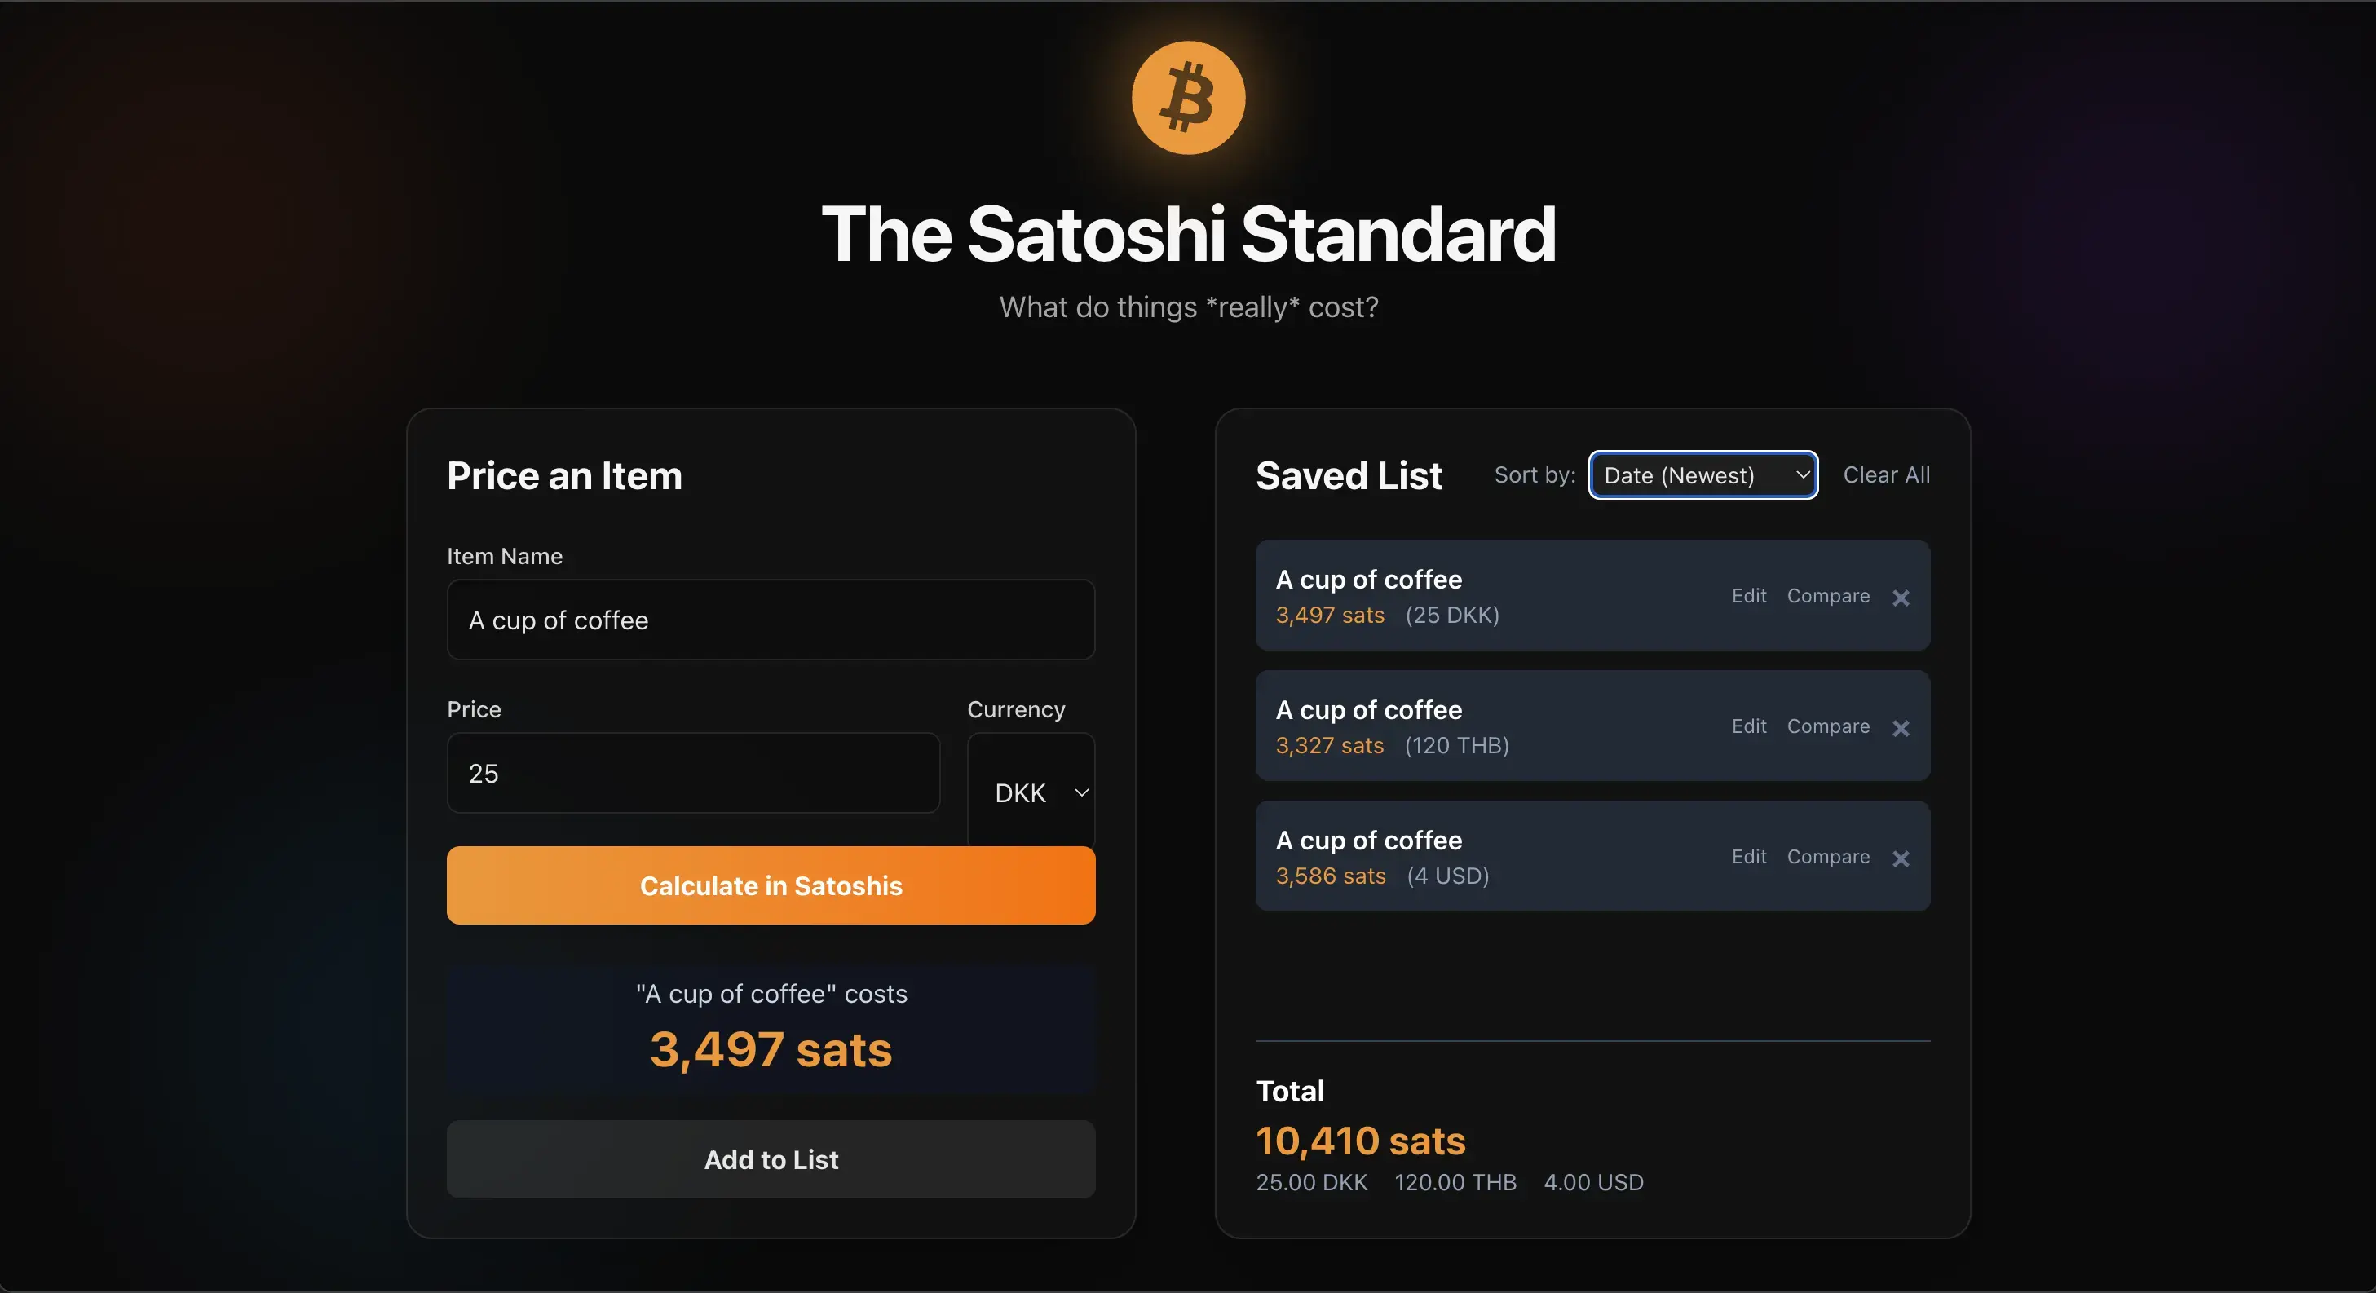Click the Calculate in Satoshis button

pos(771,885)
